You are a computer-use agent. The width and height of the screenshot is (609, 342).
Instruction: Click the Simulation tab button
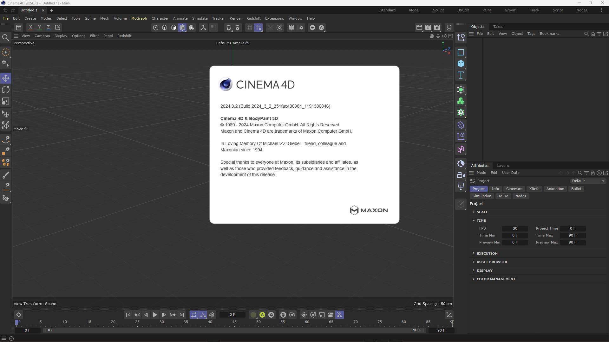tap(482, 196)
